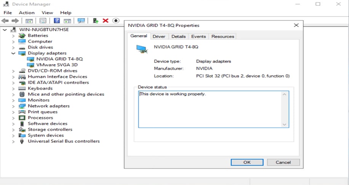Click the DVD/CD-ROM drives icon

pos(22,71)
